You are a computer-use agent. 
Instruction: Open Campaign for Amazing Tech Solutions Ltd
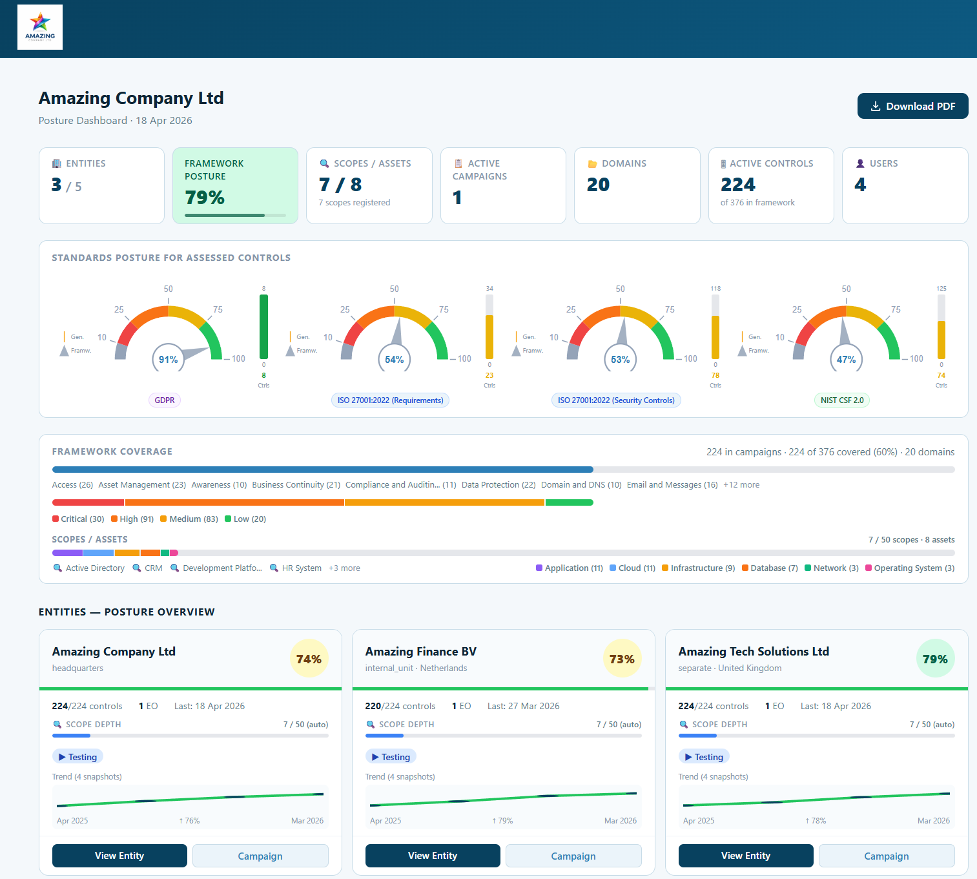(x=886, y=855)
